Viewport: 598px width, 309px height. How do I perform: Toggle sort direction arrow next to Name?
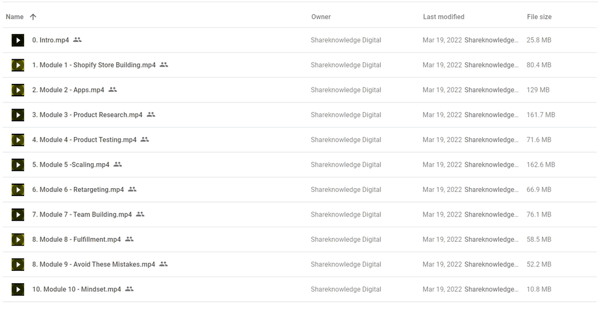pos(33,17)
